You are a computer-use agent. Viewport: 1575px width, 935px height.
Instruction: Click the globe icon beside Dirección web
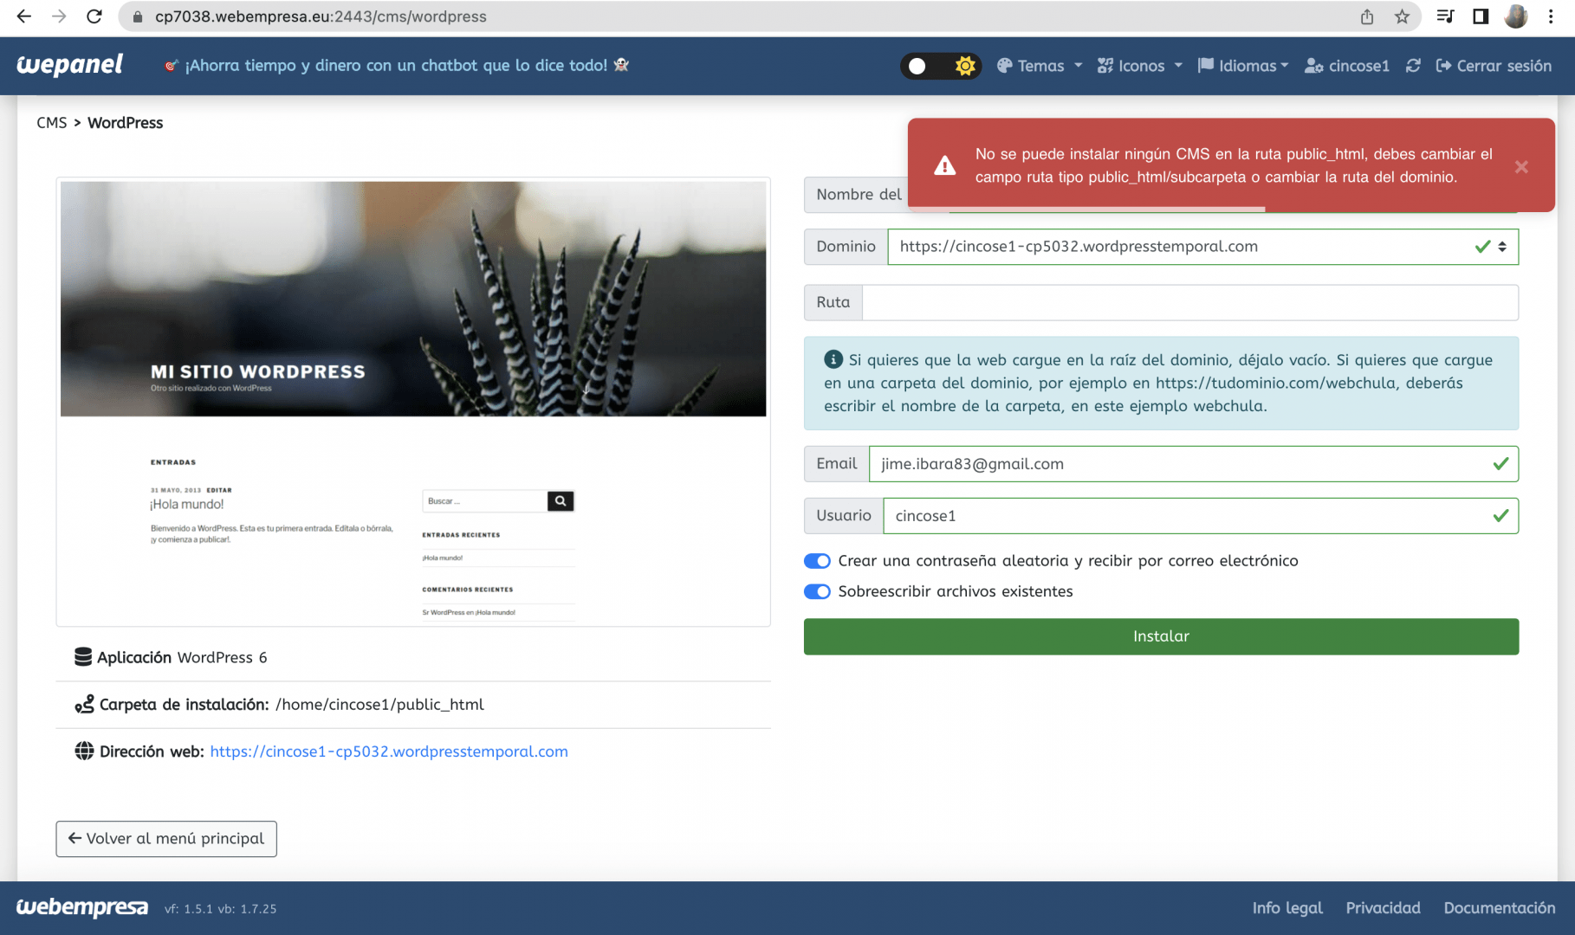tap(84, 751)
